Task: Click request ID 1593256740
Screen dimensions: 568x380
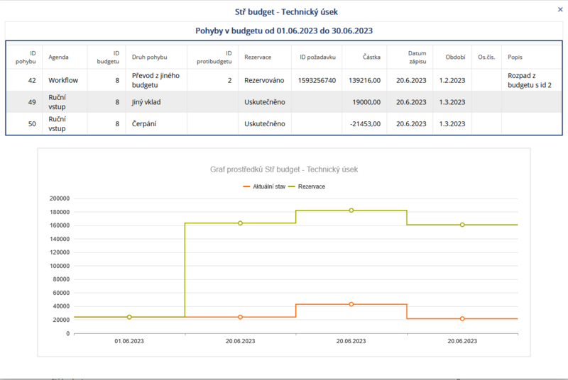Action: click(x=317, y=80)
